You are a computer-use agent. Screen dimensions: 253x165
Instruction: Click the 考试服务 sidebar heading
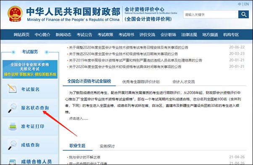pyautogui.click(x=30, y=52)
